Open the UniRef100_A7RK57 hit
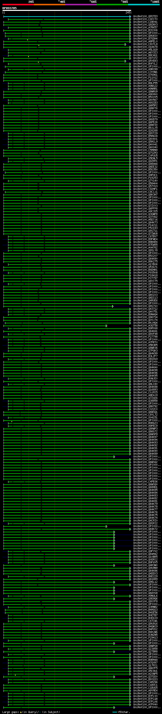Viewport: 162px width, 714px height. [145, 27]
